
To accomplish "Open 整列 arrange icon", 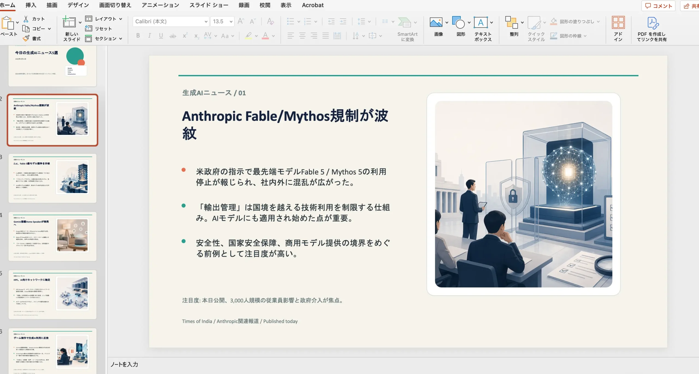I will click(511, 22).
